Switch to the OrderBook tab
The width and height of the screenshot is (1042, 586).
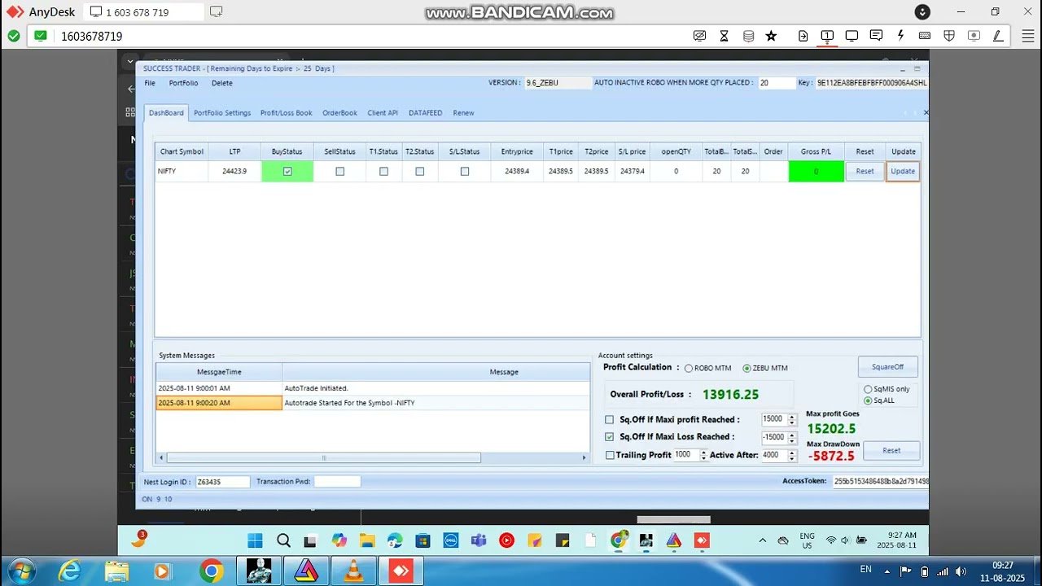pyautogui.click(x=339, y=112)
